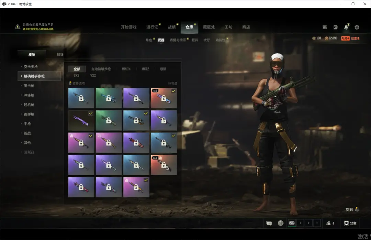Open the 商店 tab
Viewport: 371px width, 240px height.
pos(246,27)
